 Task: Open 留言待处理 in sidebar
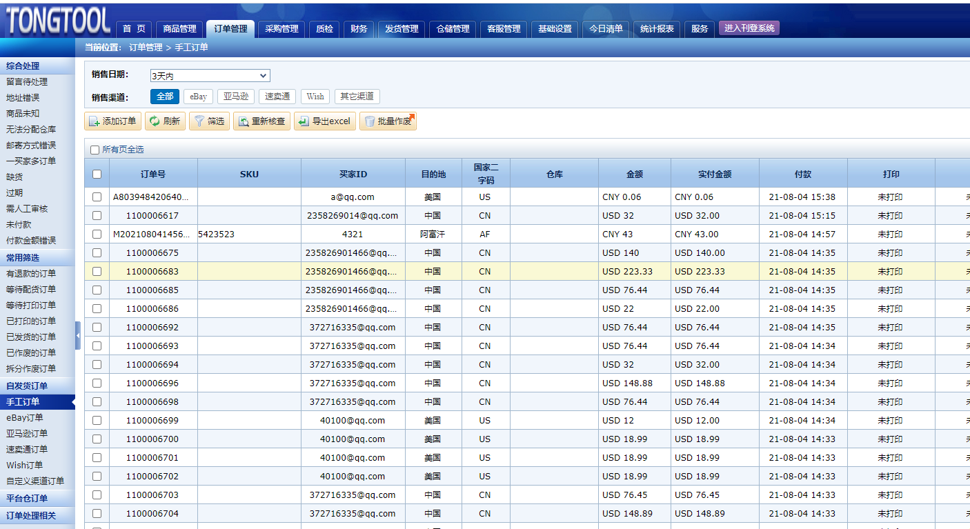click(27, 82)
